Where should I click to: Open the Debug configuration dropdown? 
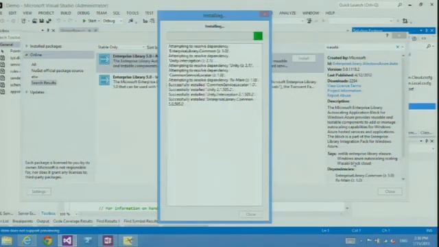click(112, 21)
